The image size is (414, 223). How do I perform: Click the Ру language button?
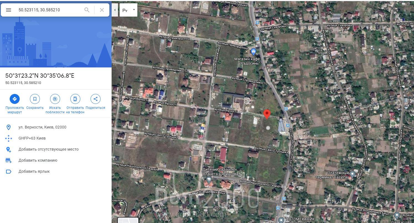pos(125,10)
